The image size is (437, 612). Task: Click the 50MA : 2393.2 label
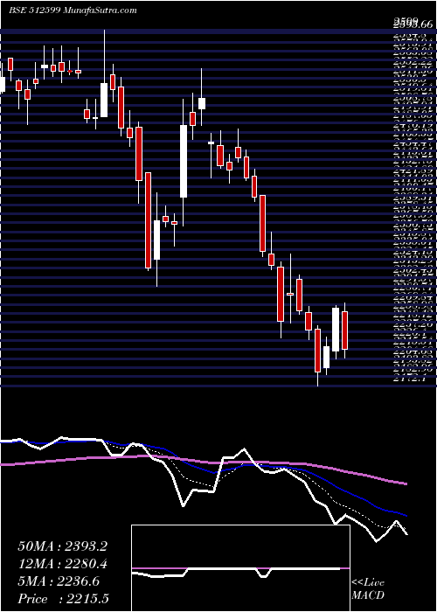click(63, 546)
